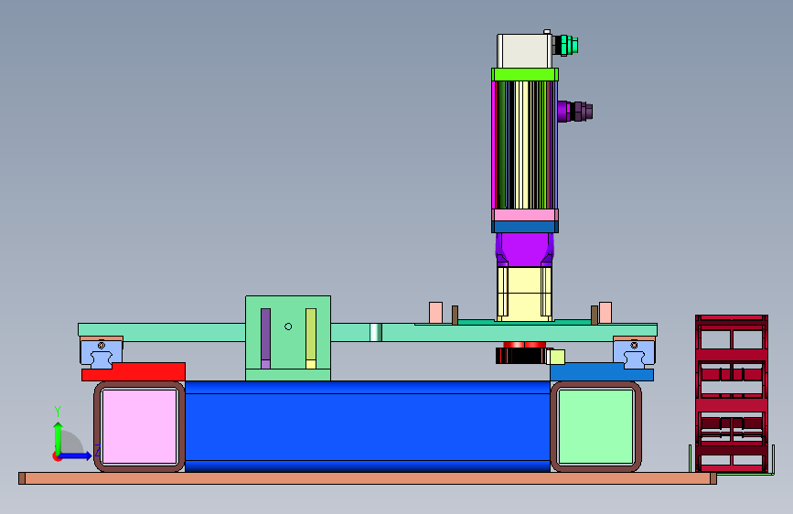This screenshot has width=793, height=514.
Task: Select the shiny cylindrical pin on teal plate
Action: point(375,332)
